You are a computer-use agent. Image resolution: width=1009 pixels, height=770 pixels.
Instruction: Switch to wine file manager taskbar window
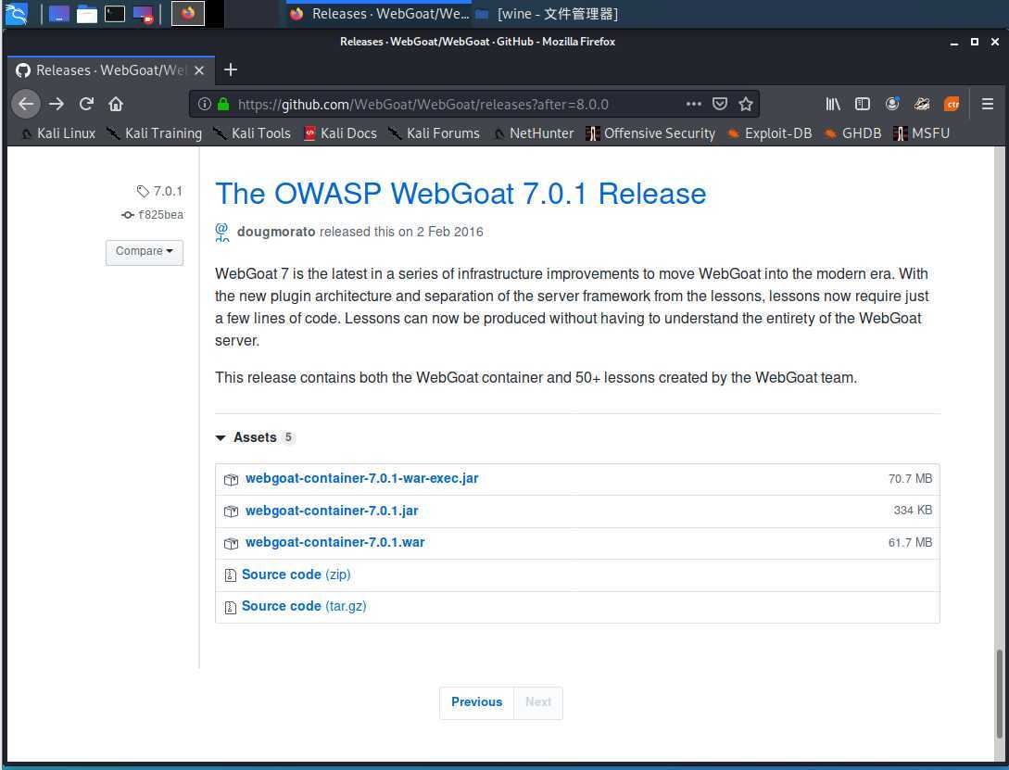(547, 14)
